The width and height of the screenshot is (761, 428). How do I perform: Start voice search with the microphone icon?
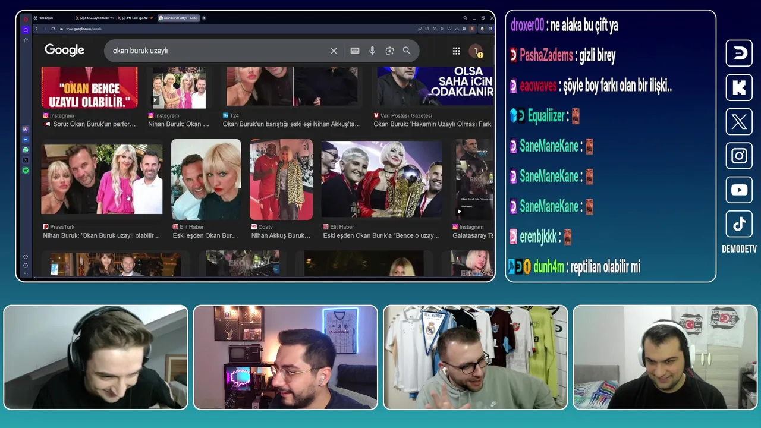(x=372, y=51)
